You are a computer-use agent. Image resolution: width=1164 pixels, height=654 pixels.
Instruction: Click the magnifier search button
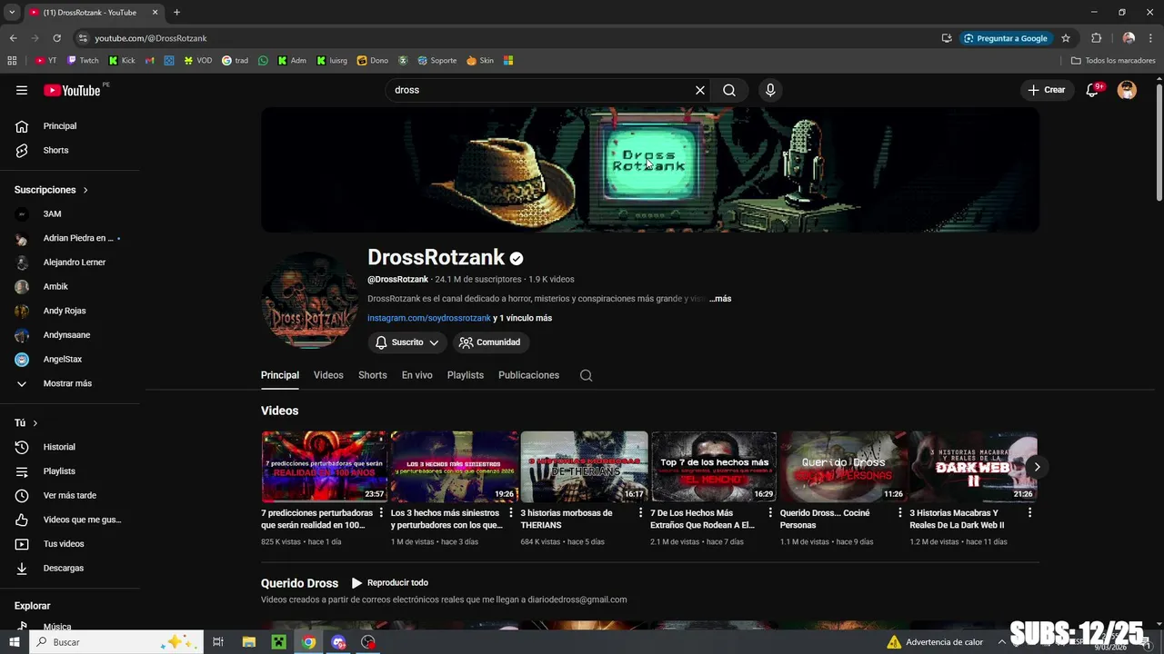pos(729,90)
